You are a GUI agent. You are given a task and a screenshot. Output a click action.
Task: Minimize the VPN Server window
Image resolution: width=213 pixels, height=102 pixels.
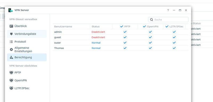(x=174, y=10)
